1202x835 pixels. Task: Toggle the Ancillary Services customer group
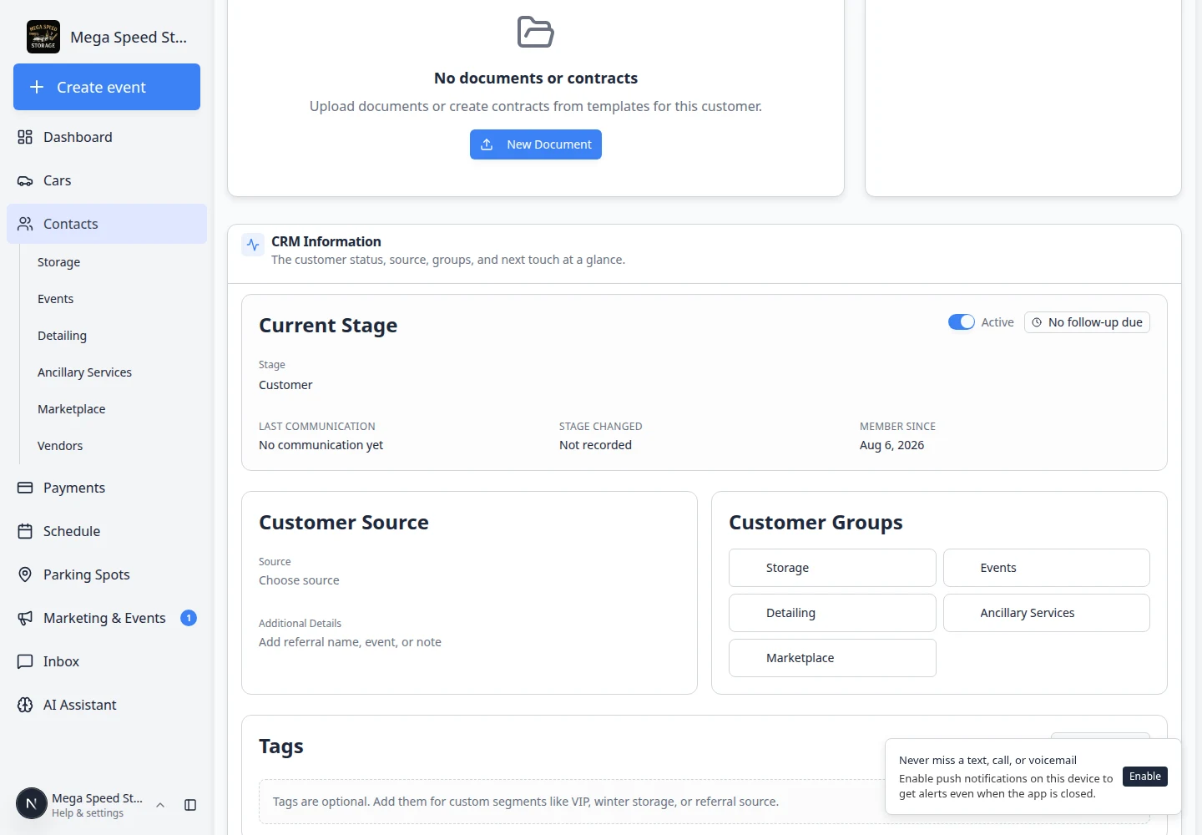1046,613
